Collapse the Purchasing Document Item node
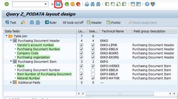The image size is (178, 99). pyautogui.click(x=11, y=61)
